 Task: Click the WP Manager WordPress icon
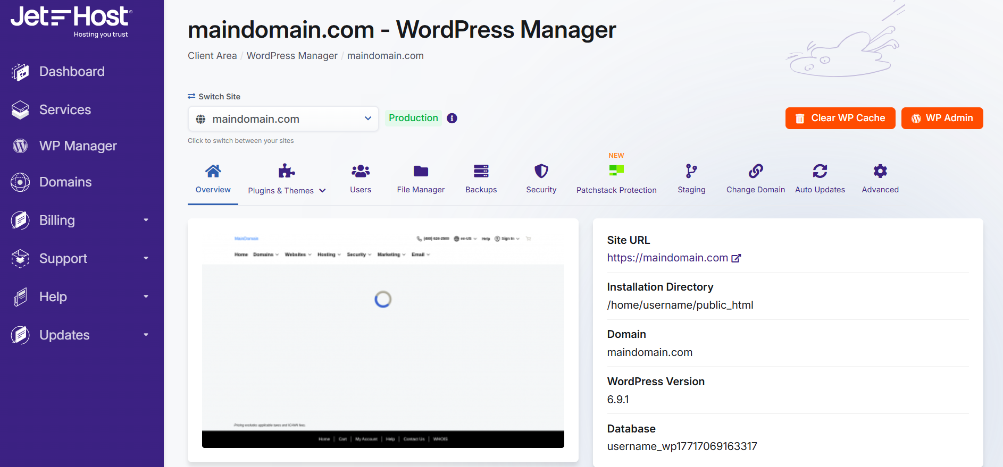tap(20, 146)
